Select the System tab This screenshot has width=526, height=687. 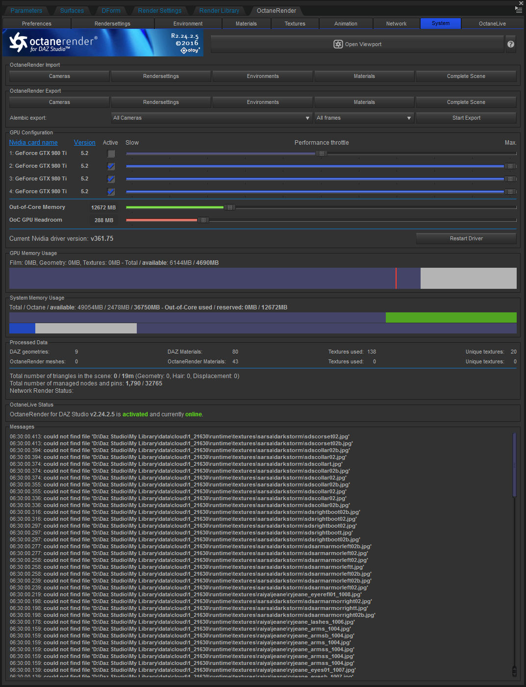point(441,24)
